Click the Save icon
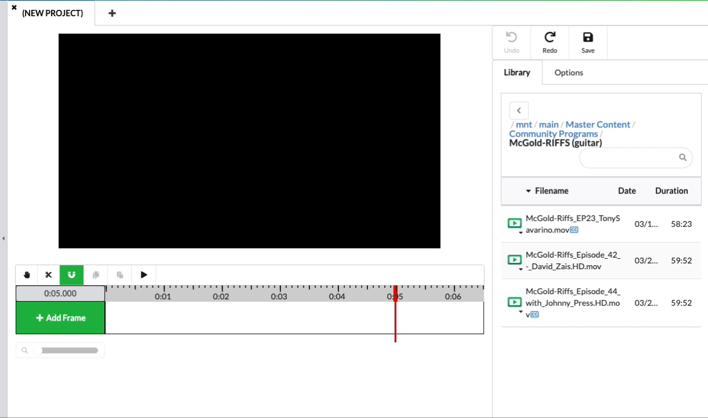This screenshot has height=418, width=708. point(587,41)
